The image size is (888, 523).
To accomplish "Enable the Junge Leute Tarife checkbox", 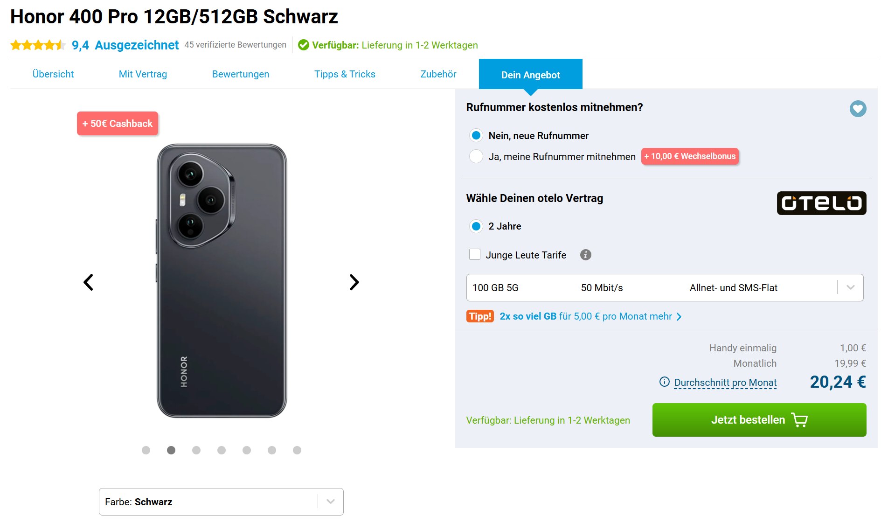I will (475, 254).
